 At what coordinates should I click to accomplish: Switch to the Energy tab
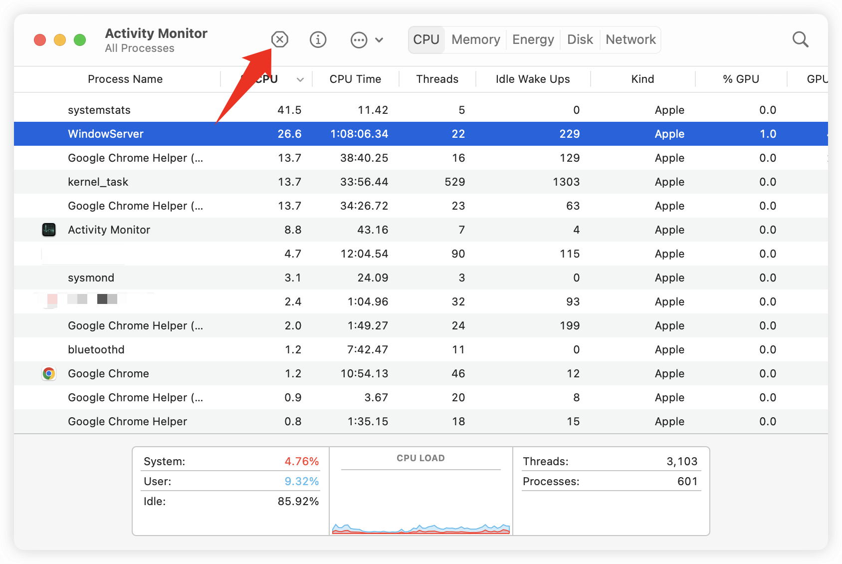(x=533, y=39)
